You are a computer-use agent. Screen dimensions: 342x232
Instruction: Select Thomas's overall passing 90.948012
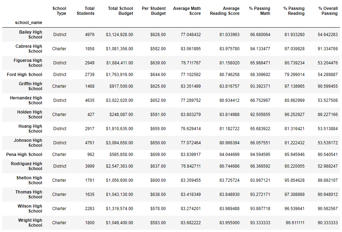327,195
